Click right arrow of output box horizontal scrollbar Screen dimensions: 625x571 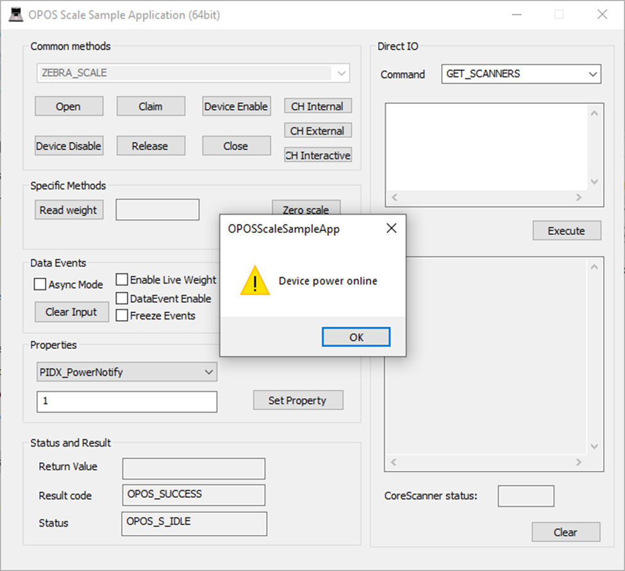tap(578, 462)
